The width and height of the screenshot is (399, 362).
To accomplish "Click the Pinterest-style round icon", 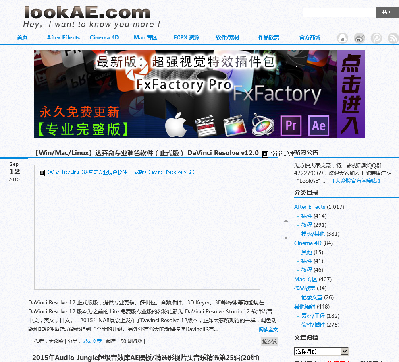I will 376,38.
